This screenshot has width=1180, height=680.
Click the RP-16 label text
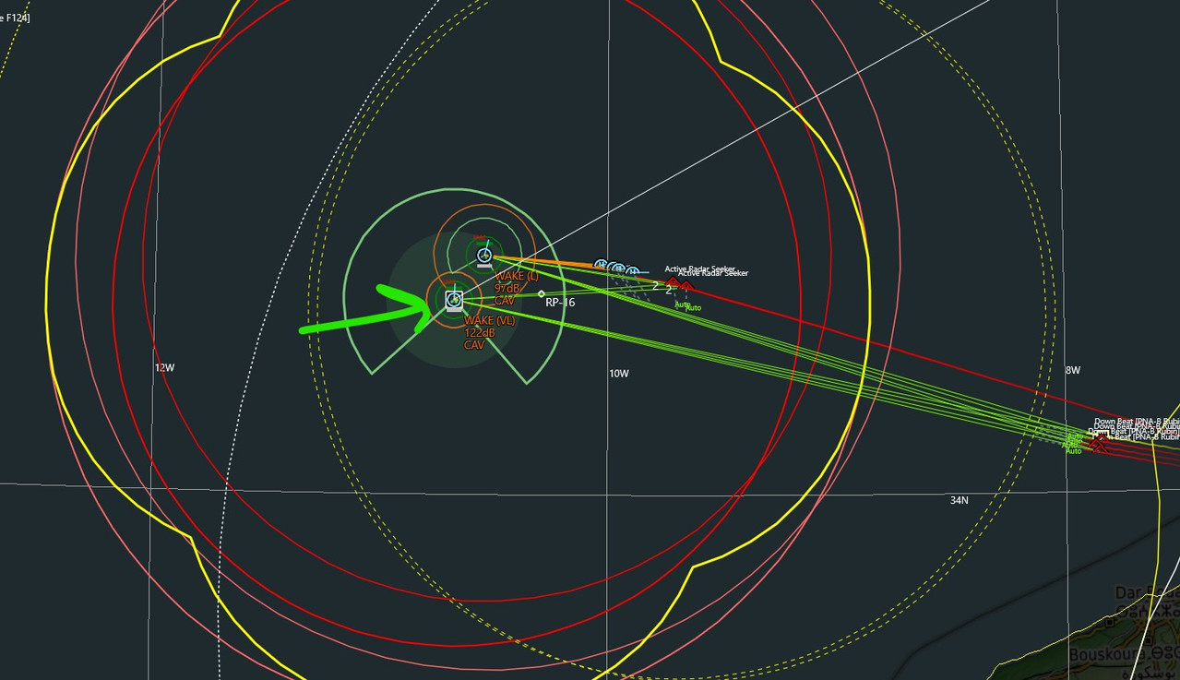(560, 303)
